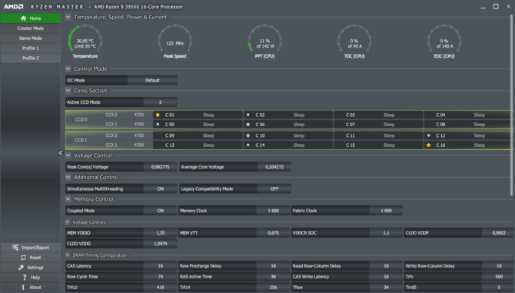Screen dimensions: 515x293
Task: Click the dot marker on core C 02
Action: pyautogui.click(x=248, y=115)
